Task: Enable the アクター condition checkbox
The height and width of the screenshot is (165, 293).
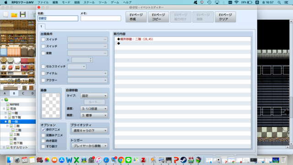Action: (x=43, y=80)
